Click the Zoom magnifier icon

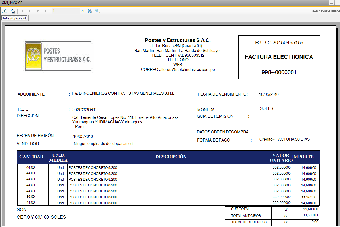click(x=97, y=11)
